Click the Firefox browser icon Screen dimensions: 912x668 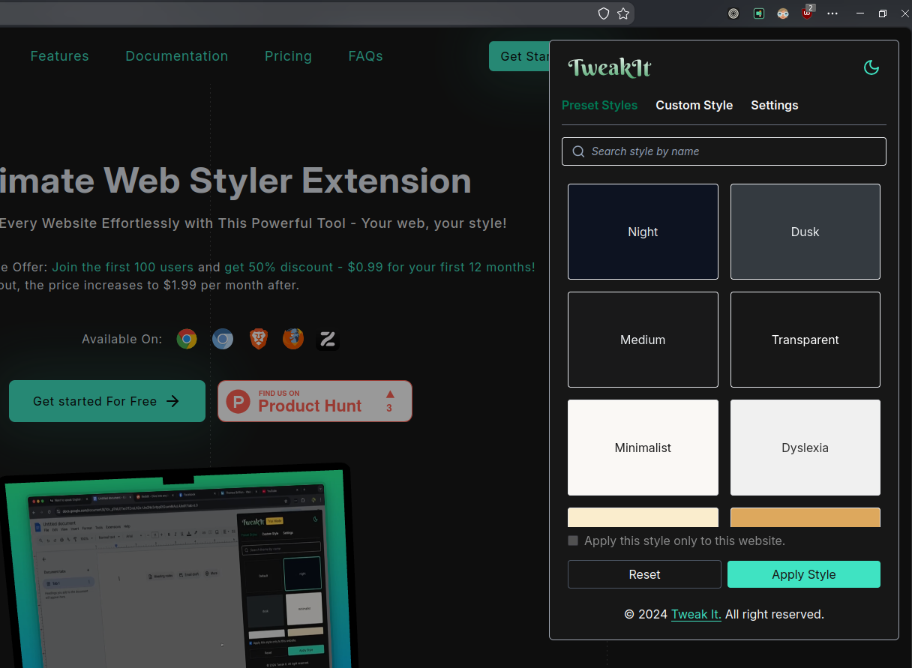pos(293,340)
